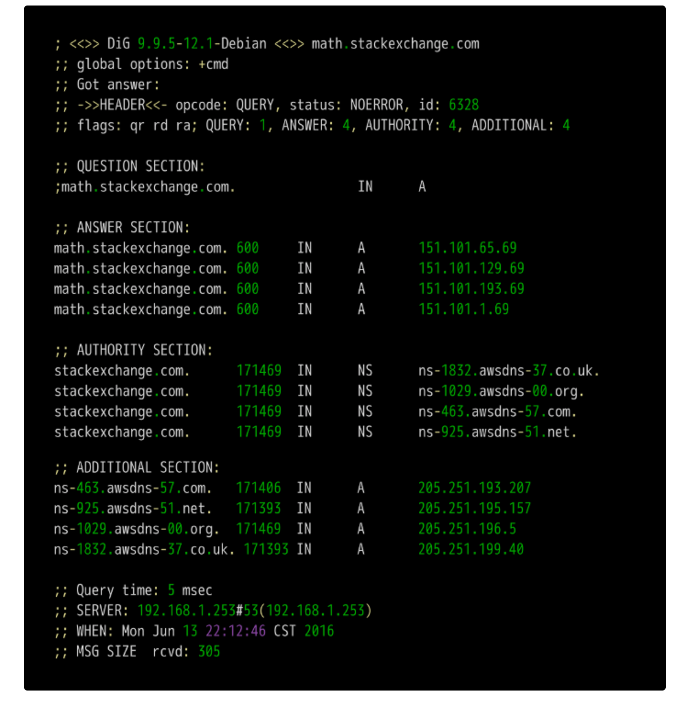Click the IP address 151.101.129.69
The height and width of the screenshot is (704, 683).
tap(471, 269)
